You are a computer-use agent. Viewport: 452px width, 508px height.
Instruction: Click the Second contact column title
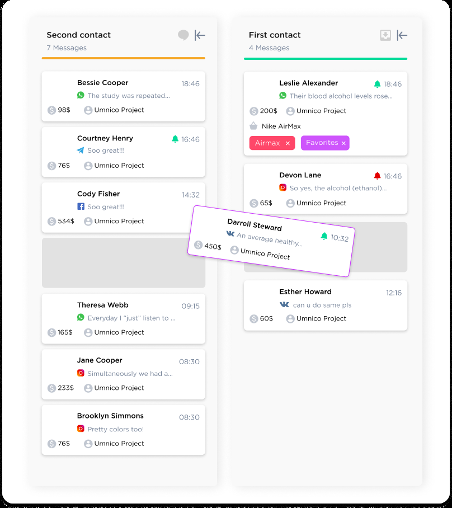78,35
